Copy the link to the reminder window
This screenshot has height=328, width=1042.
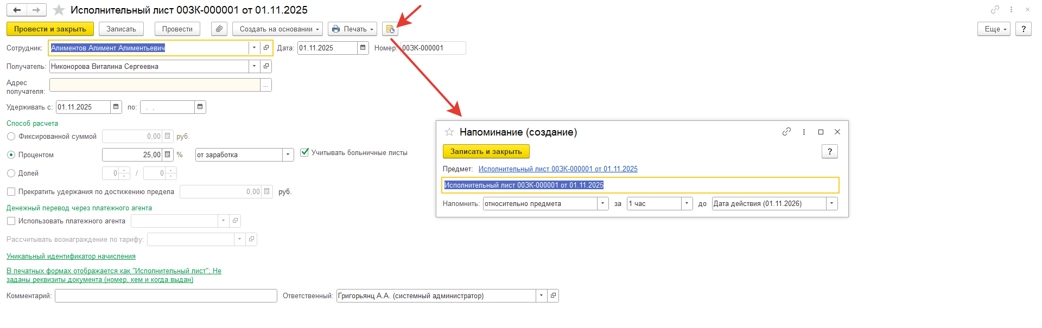[786, 132]
